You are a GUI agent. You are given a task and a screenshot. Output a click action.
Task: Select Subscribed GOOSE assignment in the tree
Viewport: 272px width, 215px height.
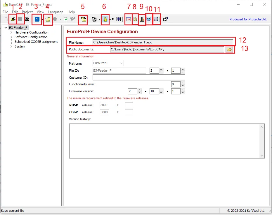point(36,42)
